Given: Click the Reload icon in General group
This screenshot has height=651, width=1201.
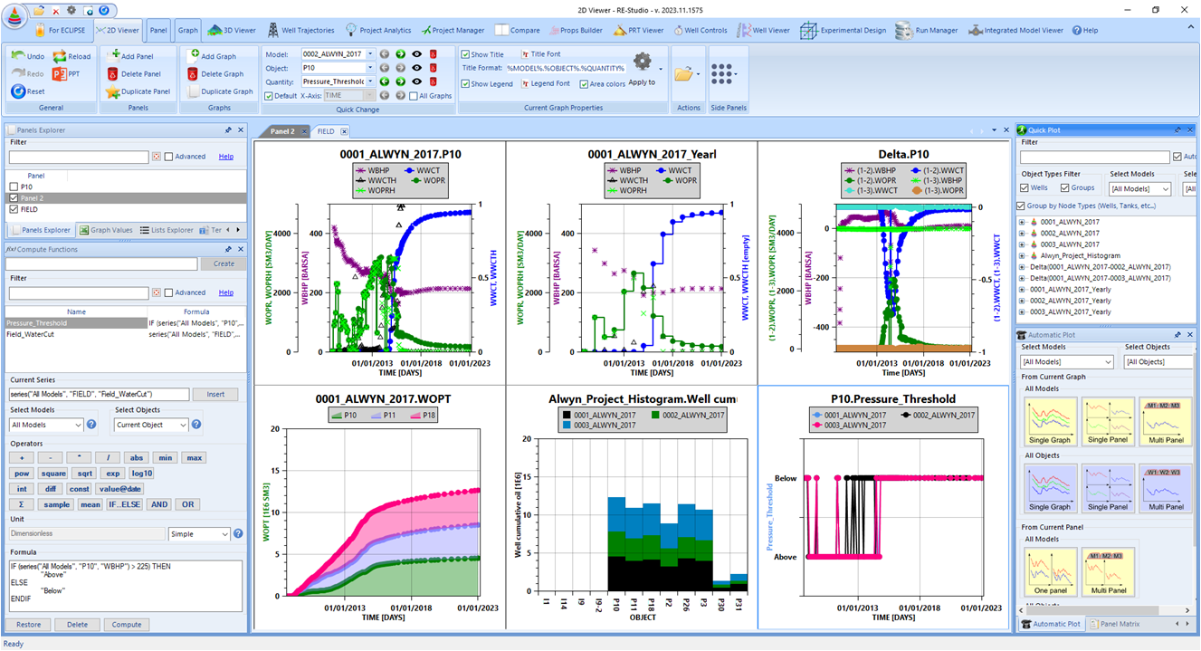Looking at the screenshot, I should 59,56.
